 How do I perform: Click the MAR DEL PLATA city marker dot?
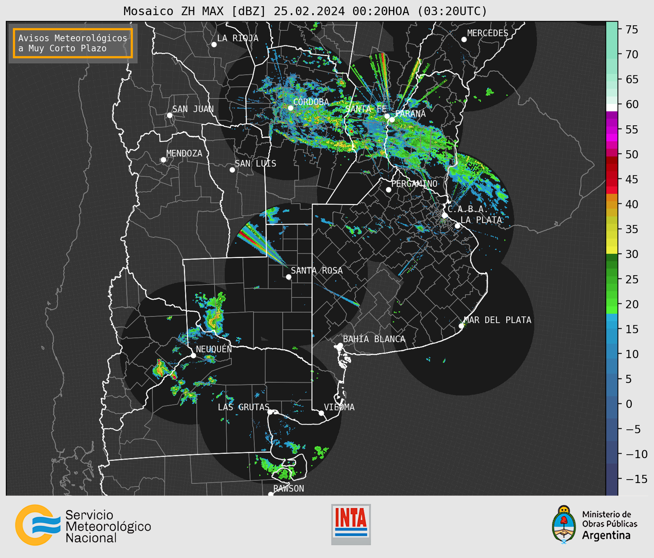[461, 326]
